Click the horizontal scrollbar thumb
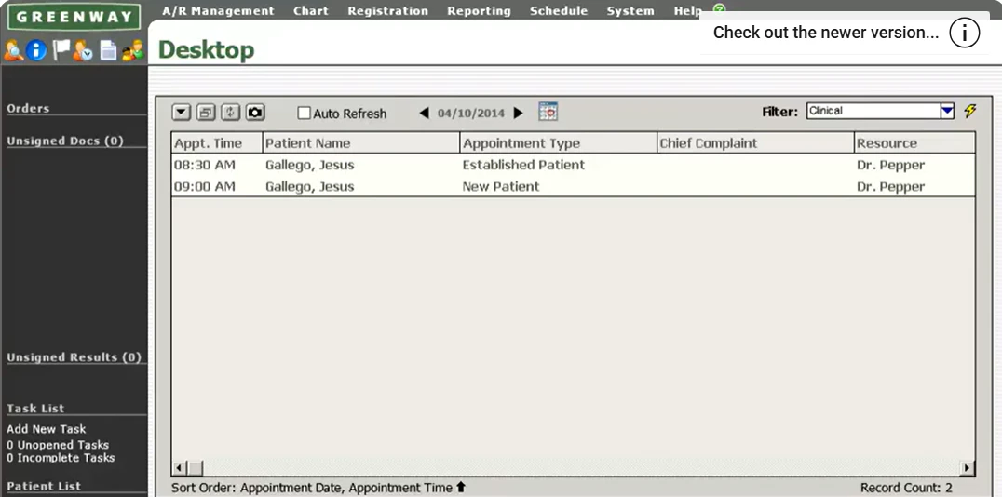 pyautogui.click(x=195, y=468)
